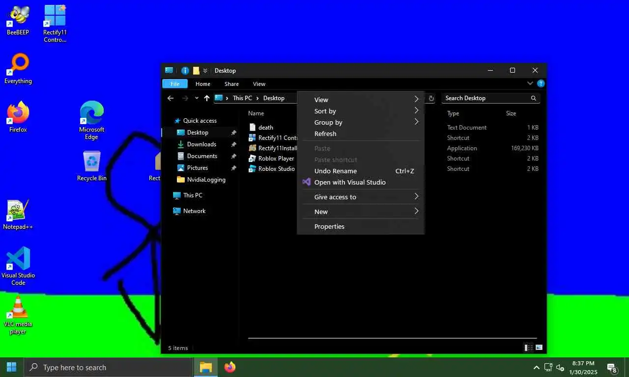Image resolution: width=629 pixels, height=377 pixels.
Task: Click the network tray icon
Action: [548, 368]
